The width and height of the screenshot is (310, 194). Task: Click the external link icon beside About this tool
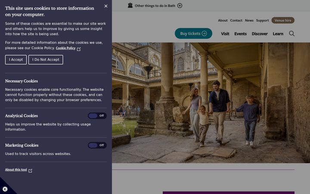pos(30,170)
